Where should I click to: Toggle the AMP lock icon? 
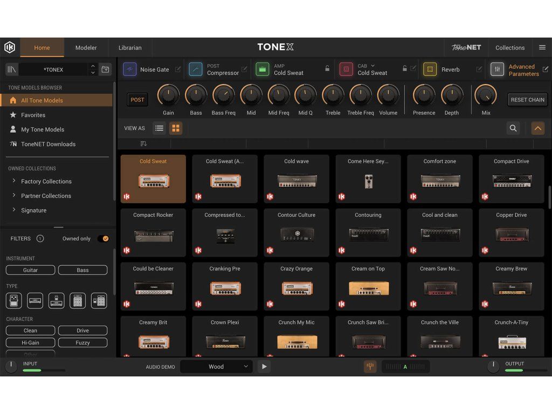click(327, 69)
